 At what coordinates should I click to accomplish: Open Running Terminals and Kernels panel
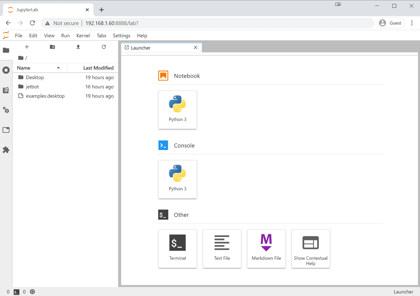click(x=6, y=70)
